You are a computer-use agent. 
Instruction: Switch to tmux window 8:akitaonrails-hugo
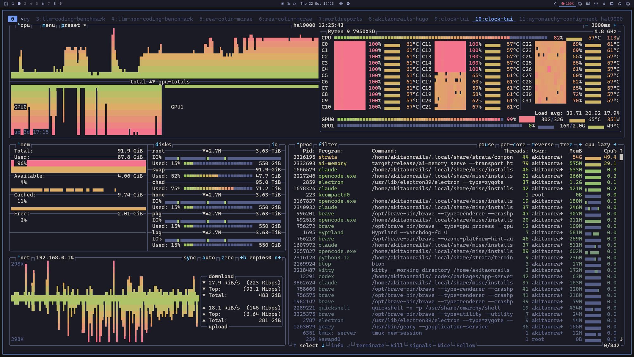pos(398,19)
